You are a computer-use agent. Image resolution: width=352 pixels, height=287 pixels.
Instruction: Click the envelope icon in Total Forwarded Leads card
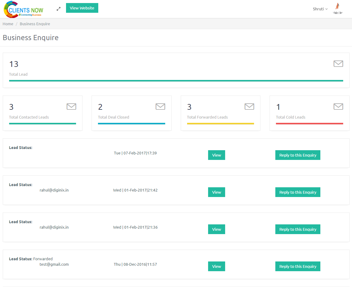[x=249, y=107]
